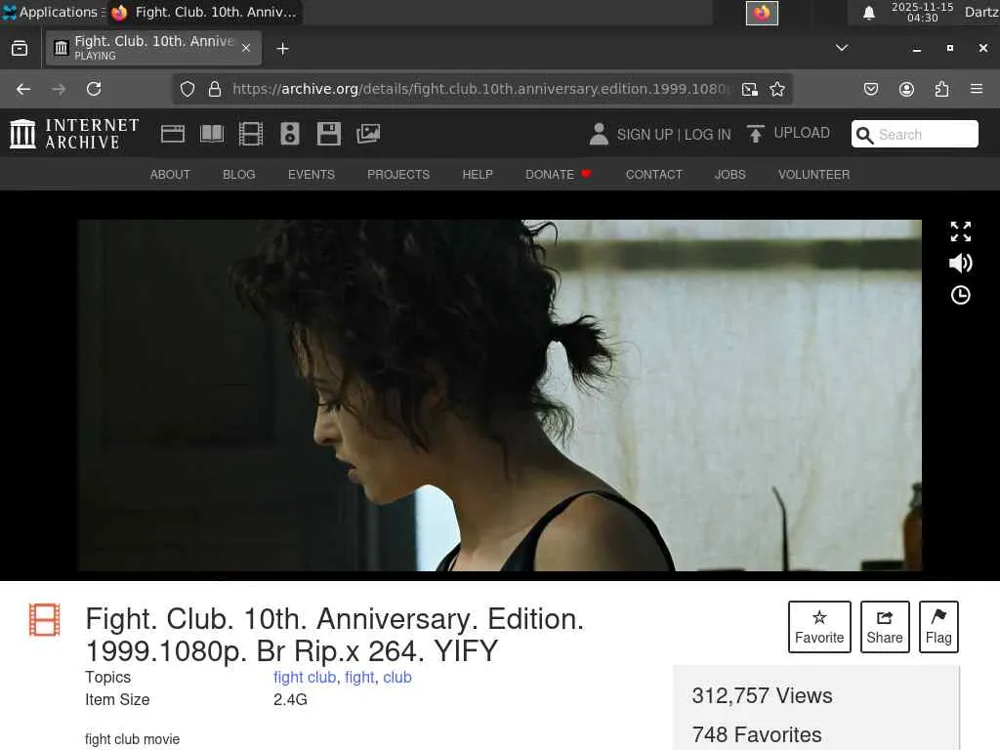Open the CONTACT menu item
Image resolution: width=1000 pixels, height=750 pixels.
click(653, 174)
